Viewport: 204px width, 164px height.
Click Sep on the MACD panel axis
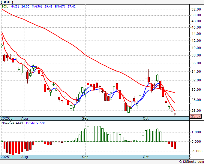click(x=85, y=157)
